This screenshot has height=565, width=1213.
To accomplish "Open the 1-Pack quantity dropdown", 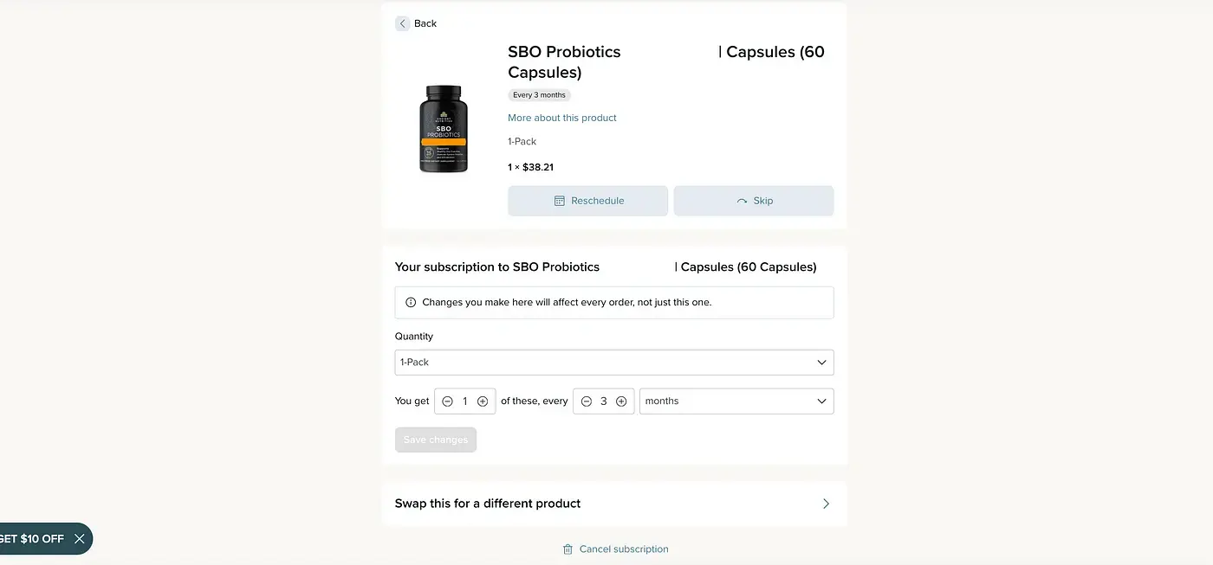I will click(x=613, y=363).
